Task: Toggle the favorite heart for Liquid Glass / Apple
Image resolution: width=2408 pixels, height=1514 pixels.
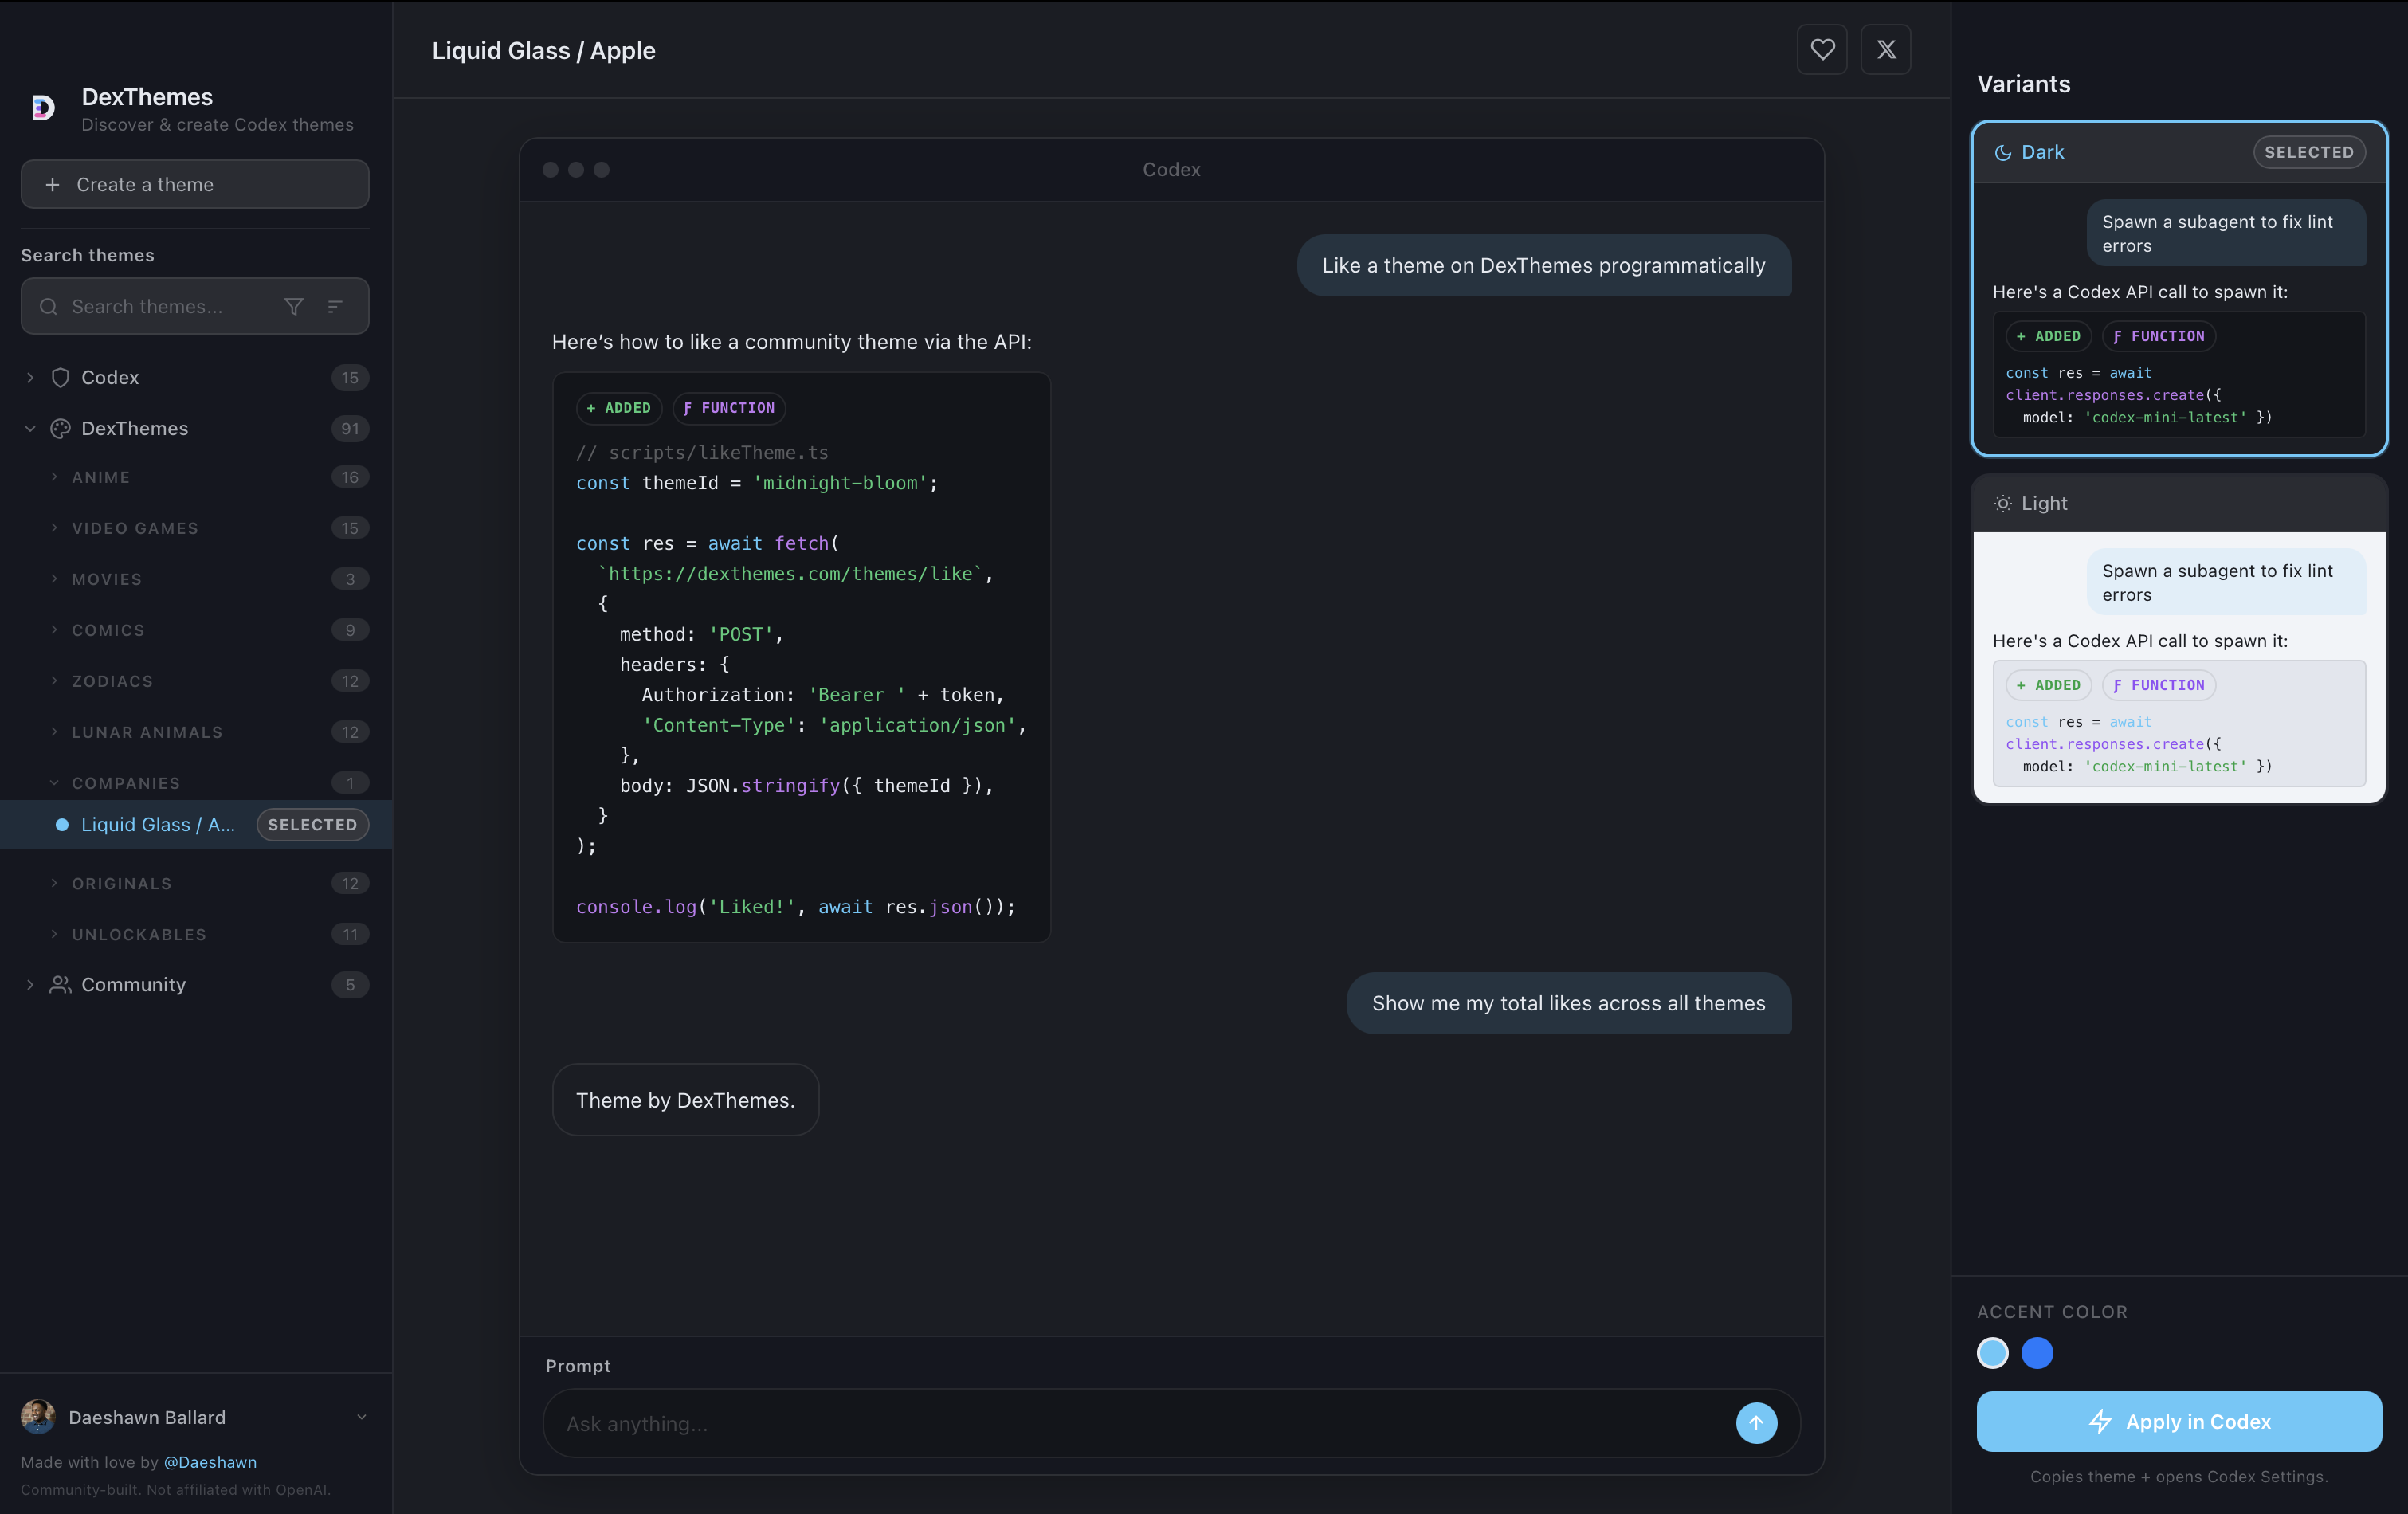Action: click(x=1822, y=49)
